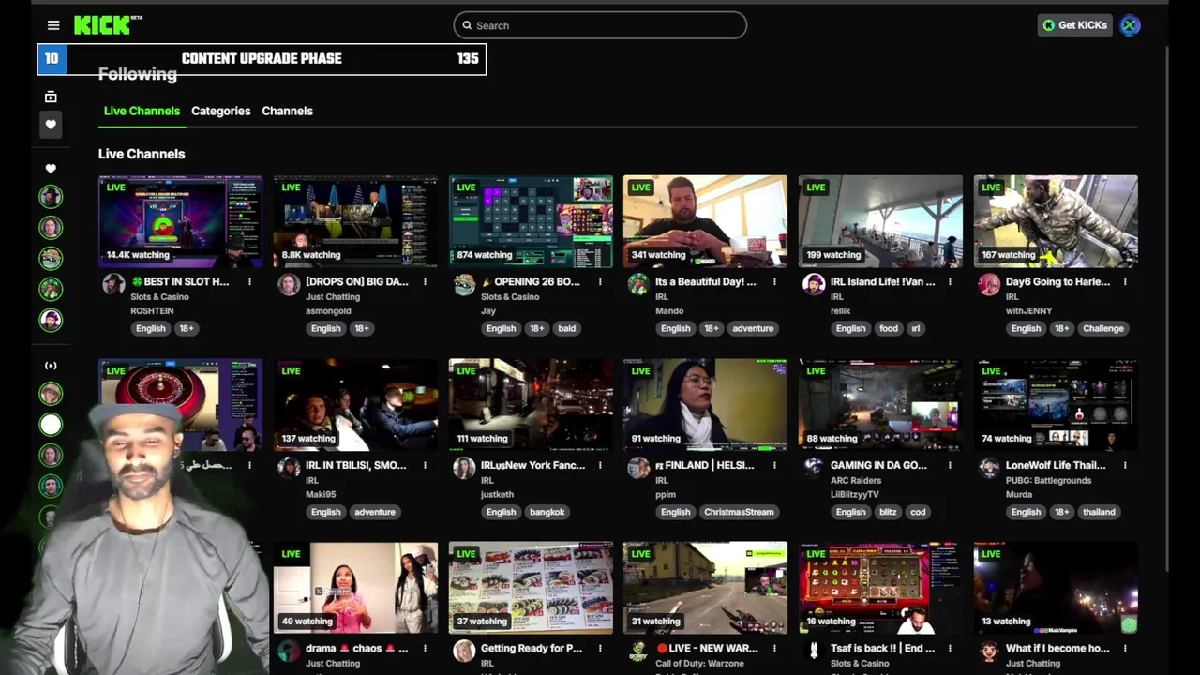Click the 'ChristmasStream' tag under ppim's stream
The image size is (1200, 675).
(739, 512)
